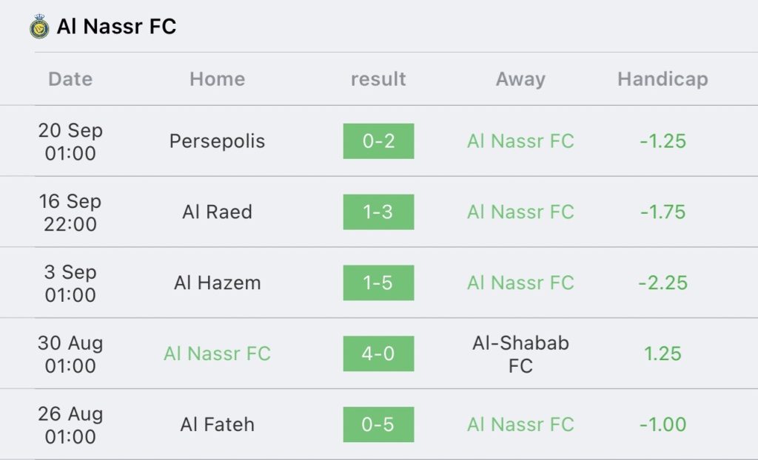
Task: Click the Handicap column header
Action: click(x=663, y=79)
